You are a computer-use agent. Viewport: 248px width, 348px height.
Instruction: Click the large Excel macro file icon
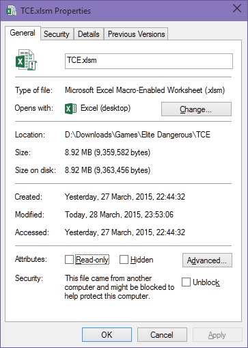26,59
